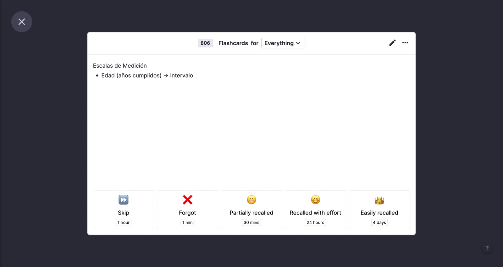Click the 806 card count badge
This screenshot has height=267, width=503.
point(205,43)
